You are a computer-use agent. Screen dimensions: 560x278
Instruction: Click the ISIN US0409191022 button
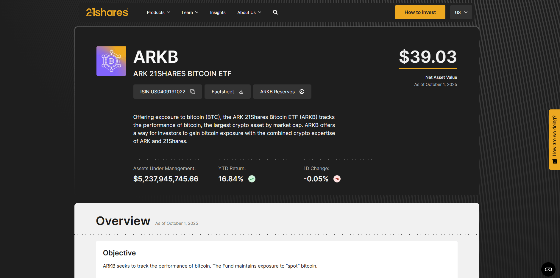(x=168, y=92)
